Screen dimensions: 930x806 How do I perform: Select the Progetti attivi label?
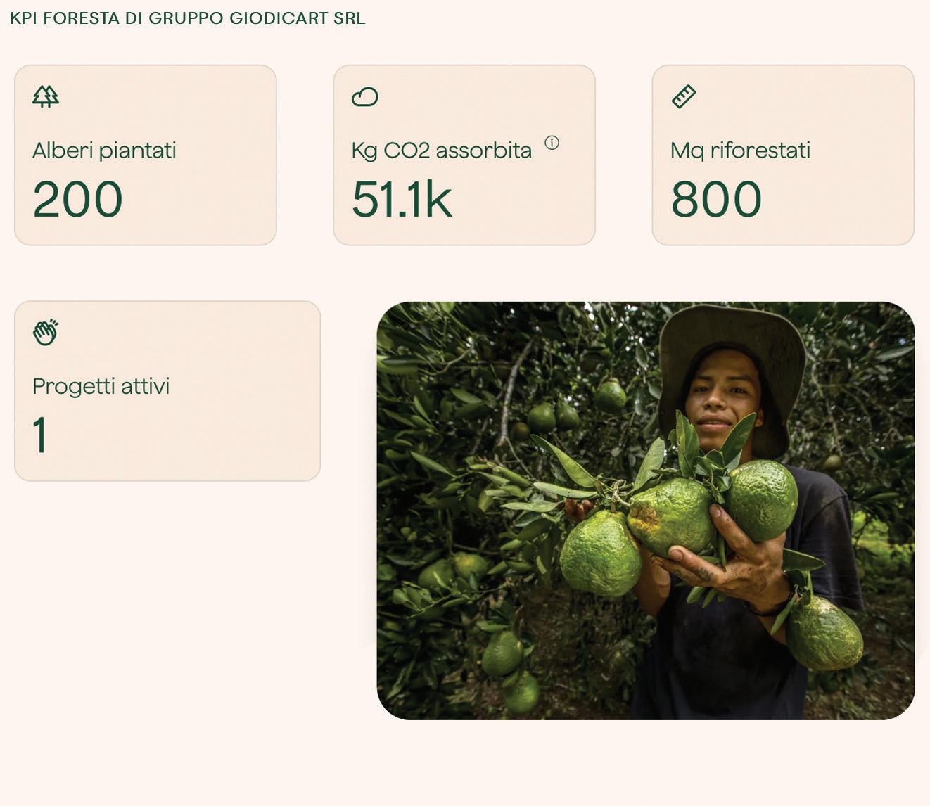pos(101,386)
